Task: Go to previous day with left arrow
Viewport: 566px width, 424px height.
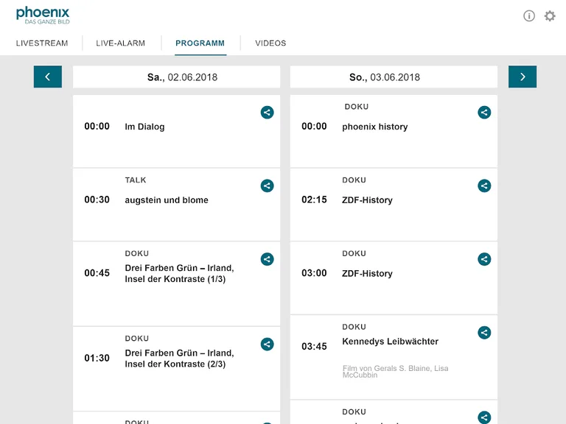Action: [x=48, y=77]
